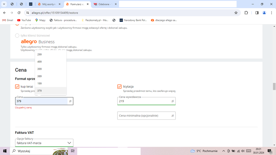Uncheck the 'kup teraz' checkbox
Image resolution: width=276 pixels, height=155 pixels.
17,87
